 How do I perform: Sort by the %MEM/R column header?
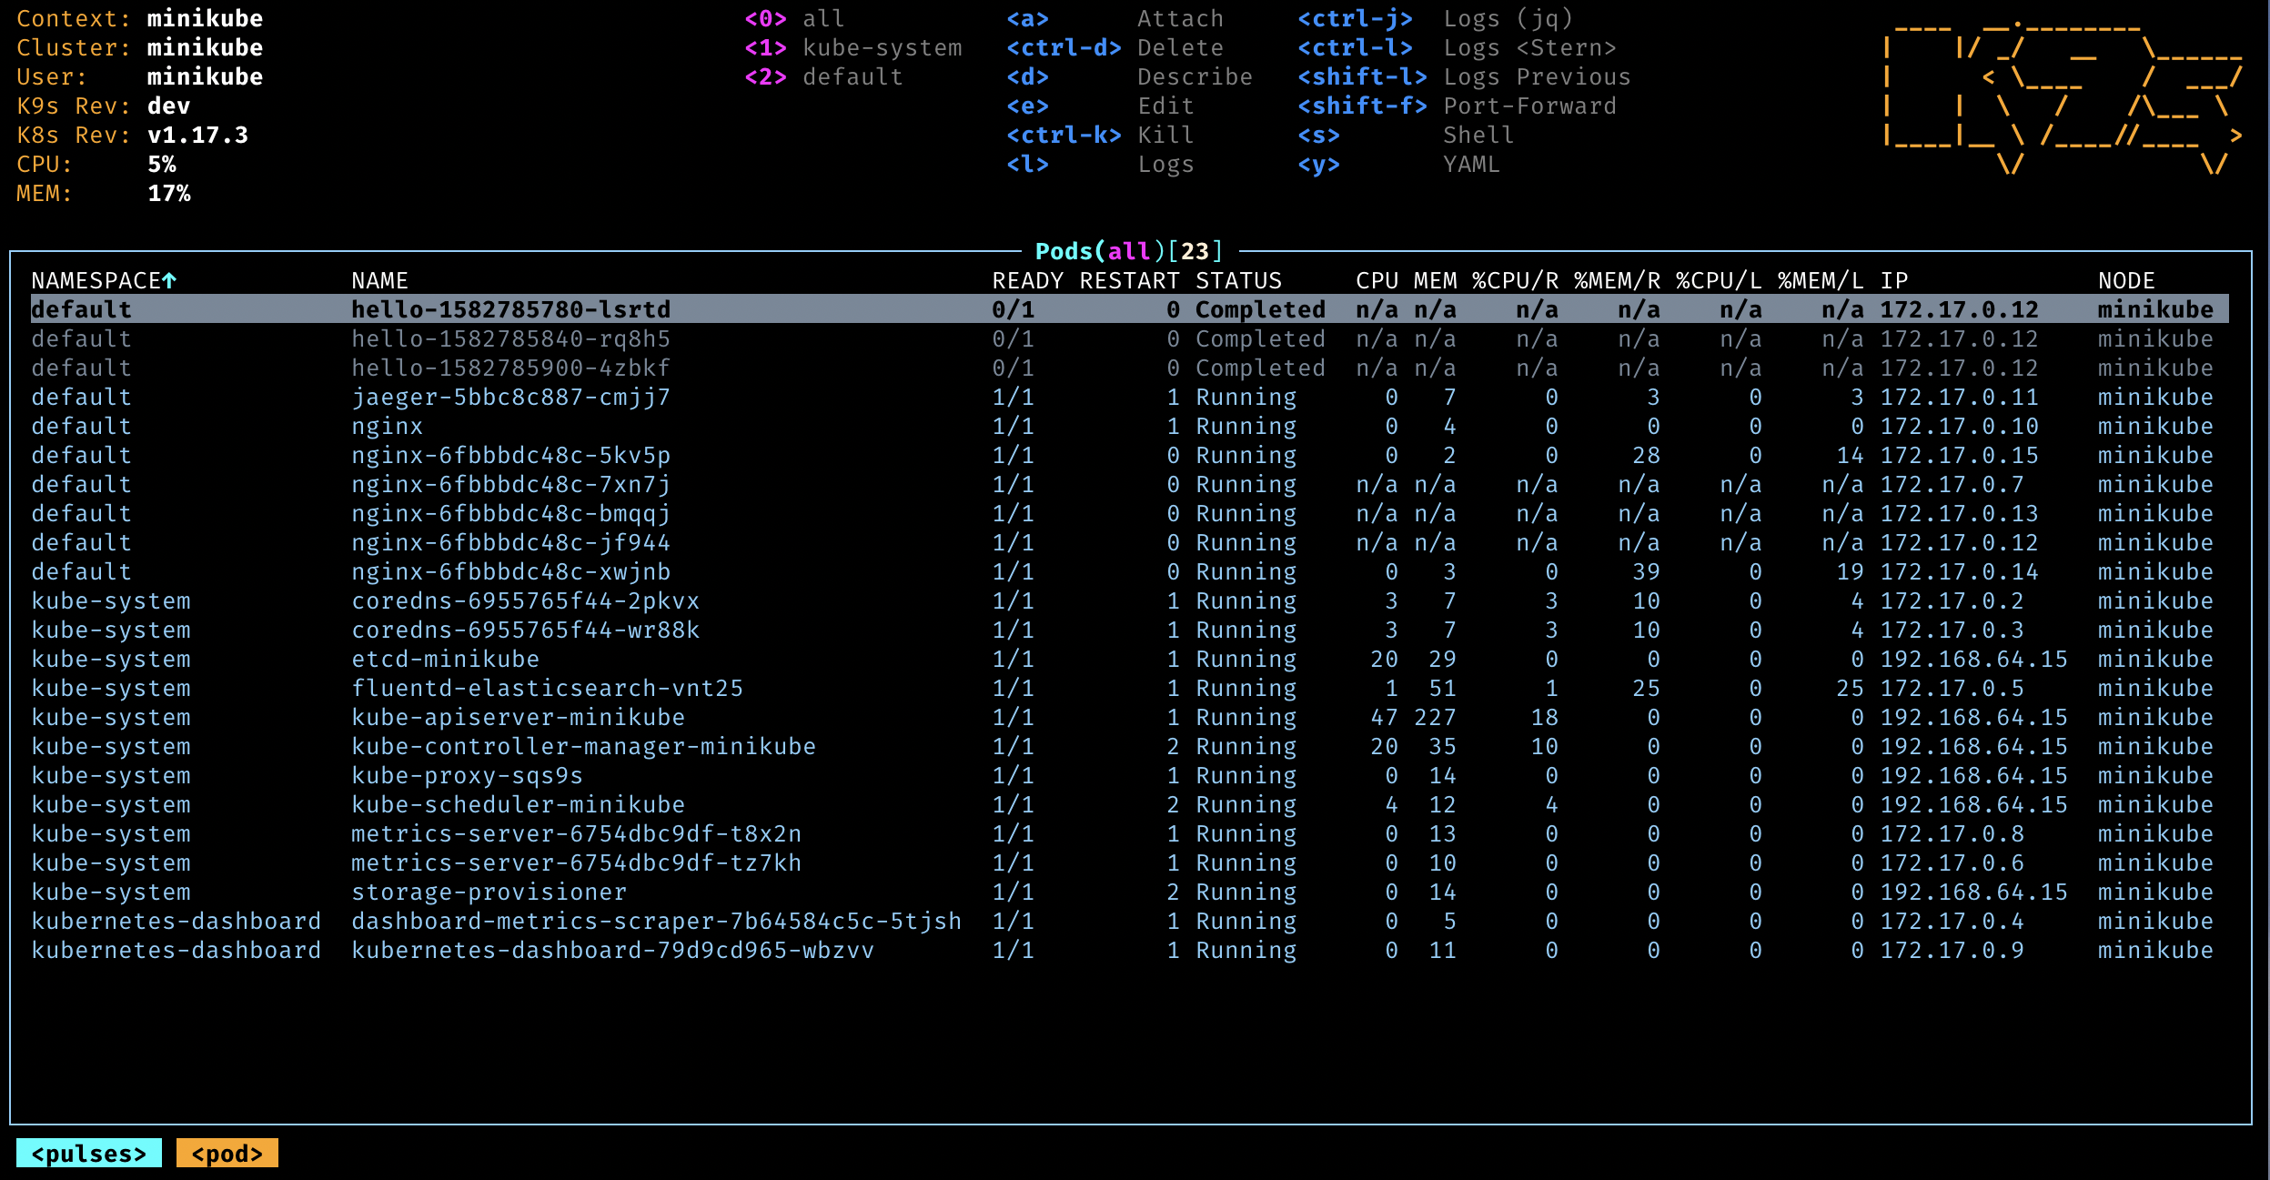point(1616,281)
